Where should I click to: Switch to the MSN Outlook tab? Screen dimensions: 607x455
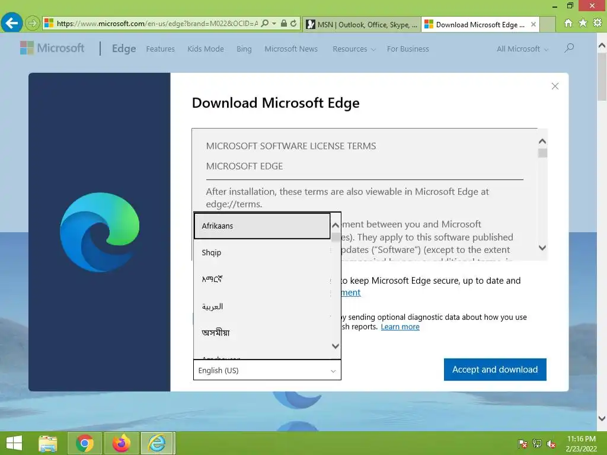[362, 24]
